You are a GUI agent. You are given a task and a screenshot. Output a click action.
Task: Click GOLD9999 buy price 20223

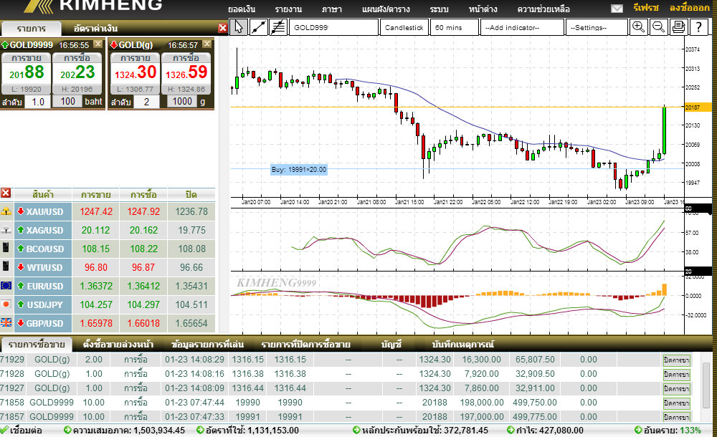tap(77, 72)
